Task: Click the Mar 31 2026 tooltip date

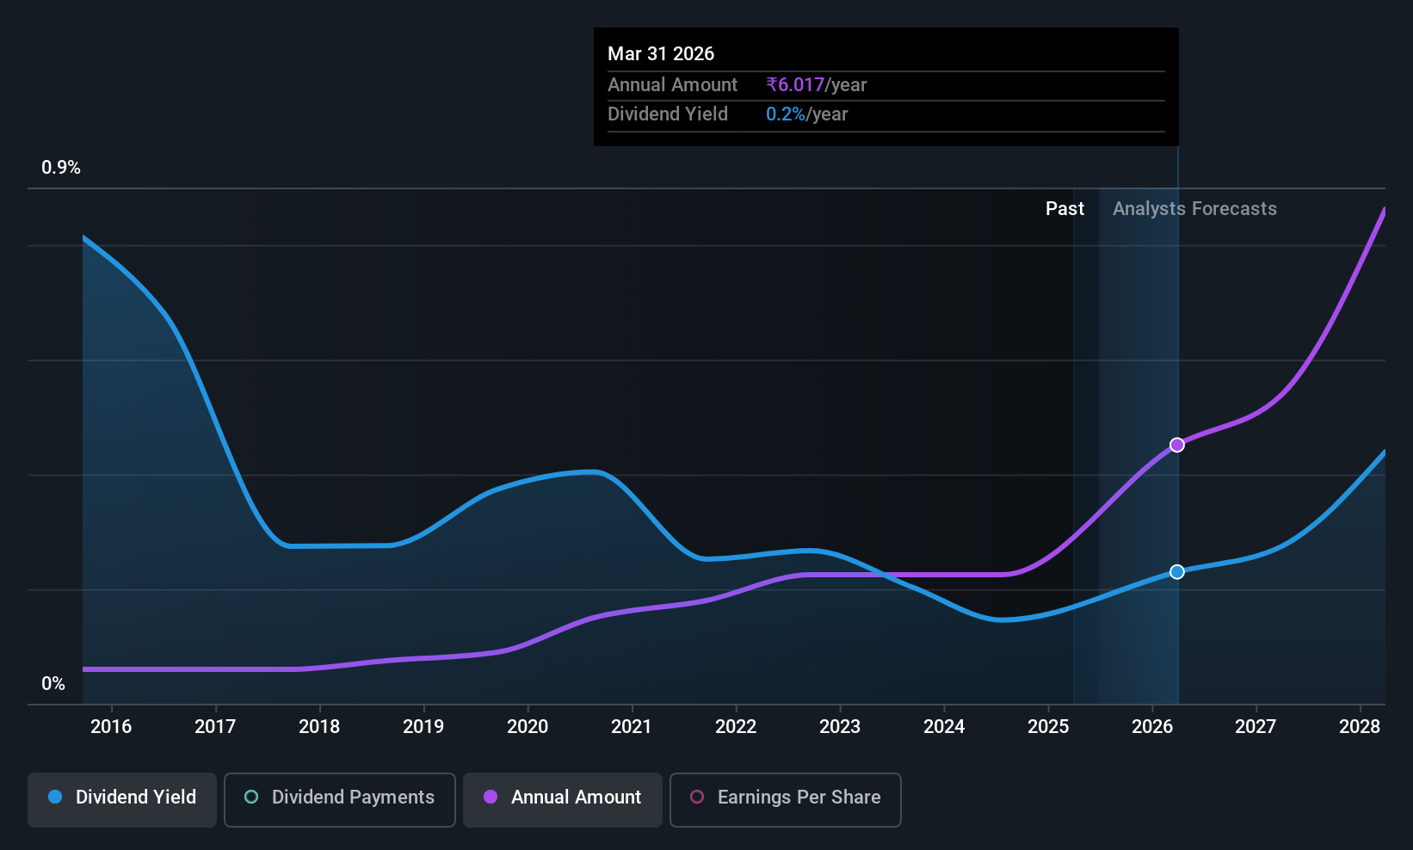Action: 661,53
